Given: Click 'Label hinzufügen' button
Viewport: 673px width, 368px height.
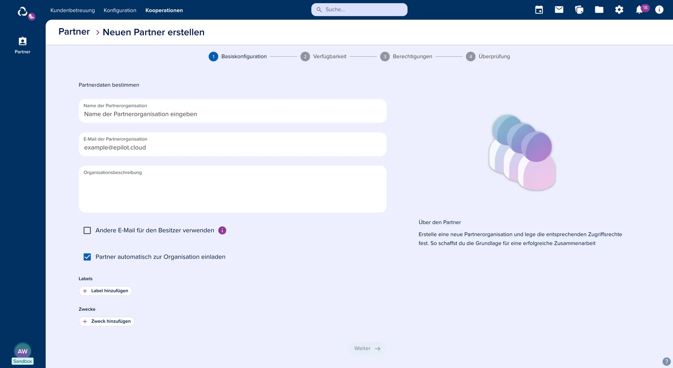Looking at the screenshot, I should (x=105, y=291).
